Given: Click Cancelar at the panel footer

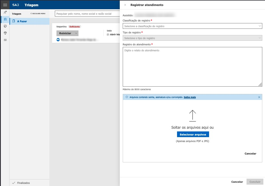Looking at the screenshot, I should [x=237, y=182].
